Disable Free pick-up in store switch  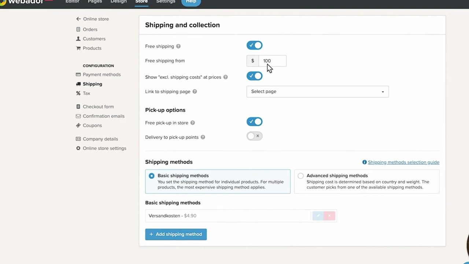click(255, 122)
